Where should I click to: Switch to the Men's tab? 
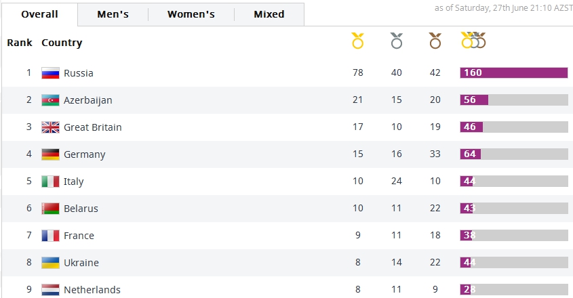pos(113,14)
